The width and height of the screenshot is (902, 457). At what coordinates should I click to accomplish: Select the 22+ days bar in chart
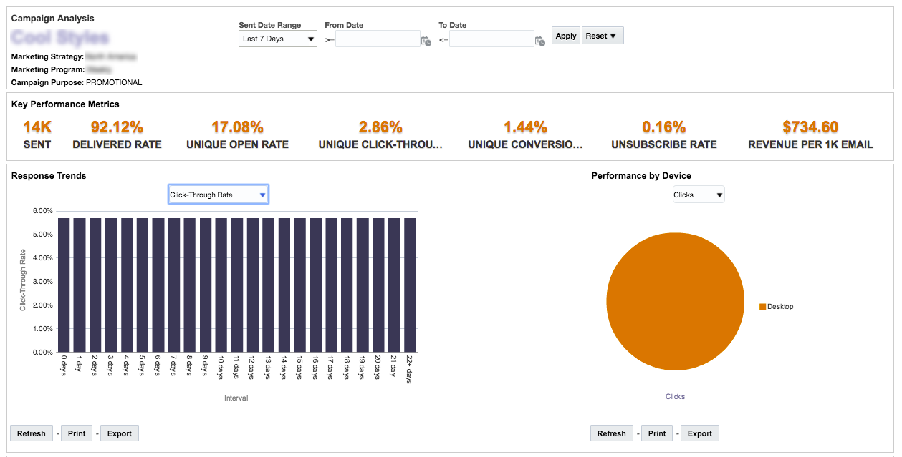pos(410,285)
